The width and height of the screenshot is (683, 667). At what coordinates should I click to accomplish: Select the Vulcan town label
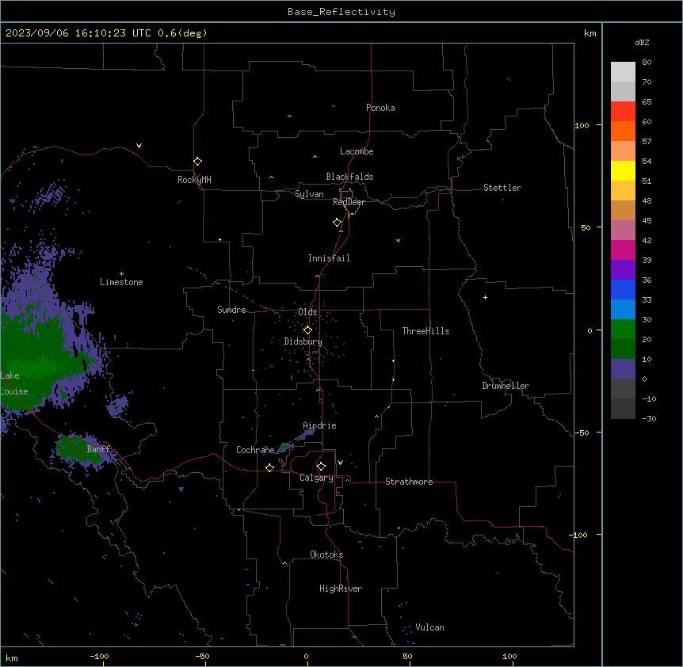429,627
